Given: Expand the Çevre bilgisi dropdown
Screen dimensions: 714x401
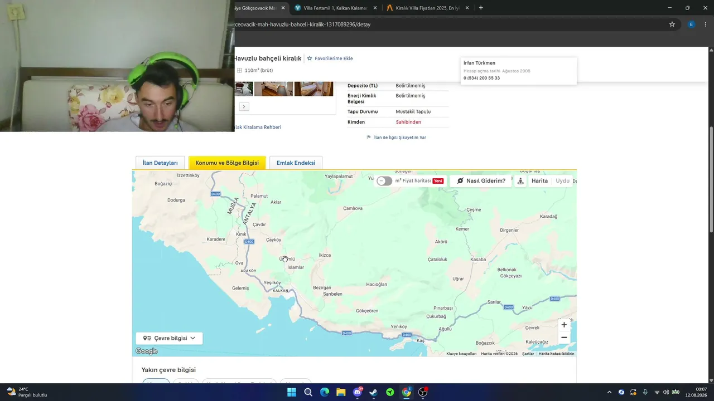Looking at the screenshot, I should 169,338.
